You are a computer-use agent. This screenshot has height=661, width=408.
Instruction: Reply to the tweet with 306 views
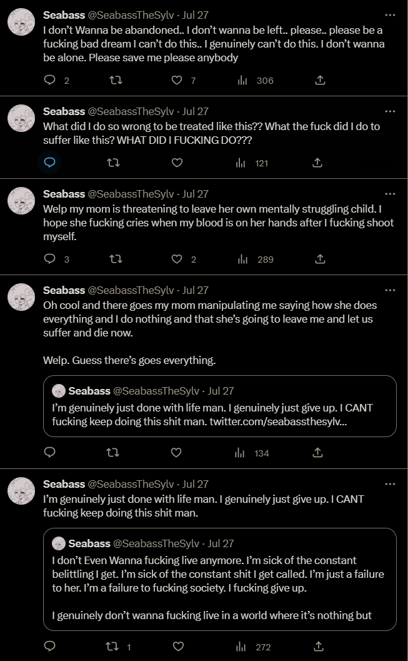click(51, 80)
